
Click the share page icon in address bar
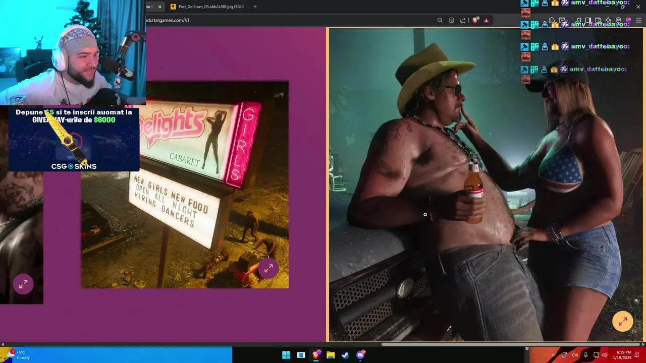463,20
